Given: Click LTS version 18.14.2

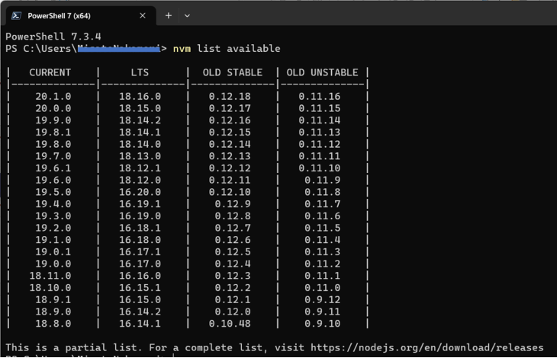Looking at the screenshot, I should pos(140,120).
